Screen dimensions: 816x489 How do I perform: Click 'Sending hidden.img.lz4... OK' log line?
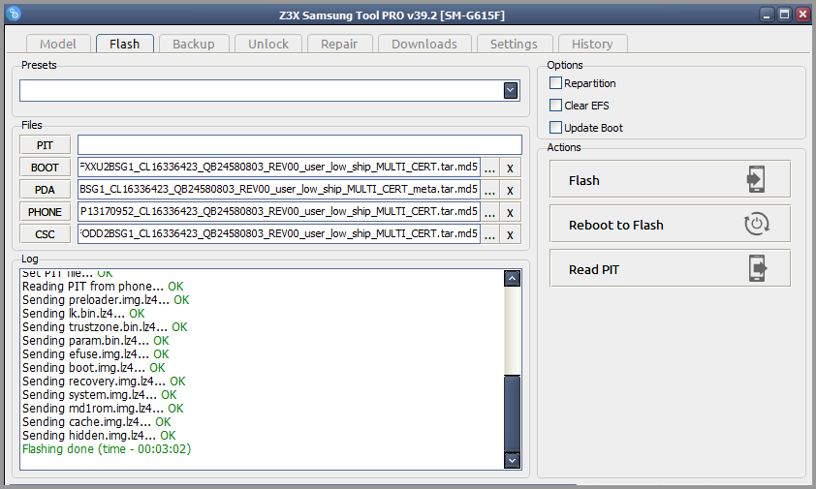point(100,436)
